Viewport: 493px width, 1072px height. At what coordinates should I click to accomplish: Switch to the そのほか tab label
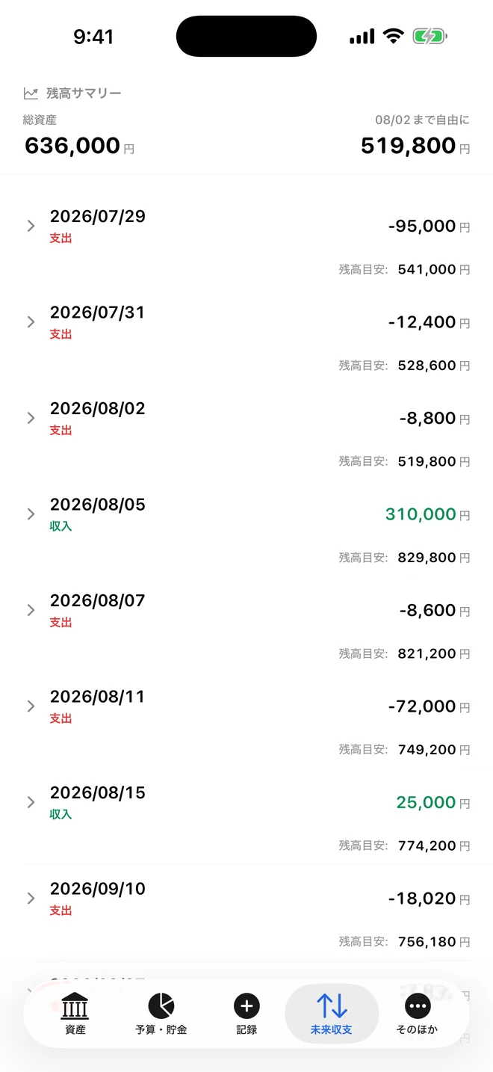pyautogui.click(x=418, y=1030)
